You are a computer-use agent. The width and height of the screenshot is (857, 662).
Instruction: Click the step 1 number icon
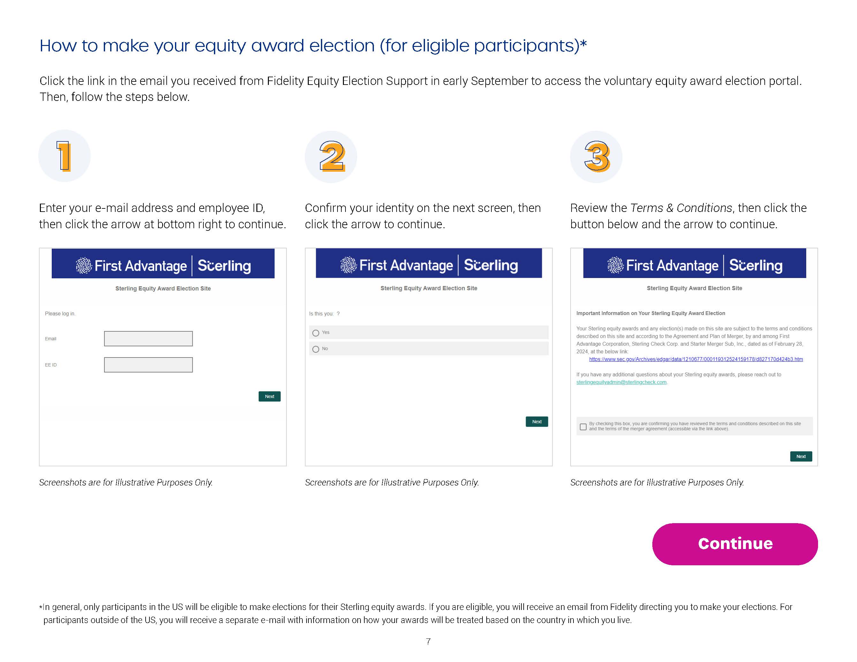point(64,156)
